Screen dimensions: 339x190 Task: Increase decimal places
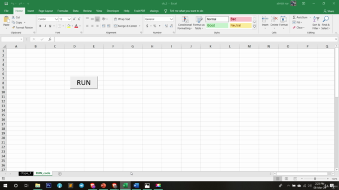[x=166, y=26]
